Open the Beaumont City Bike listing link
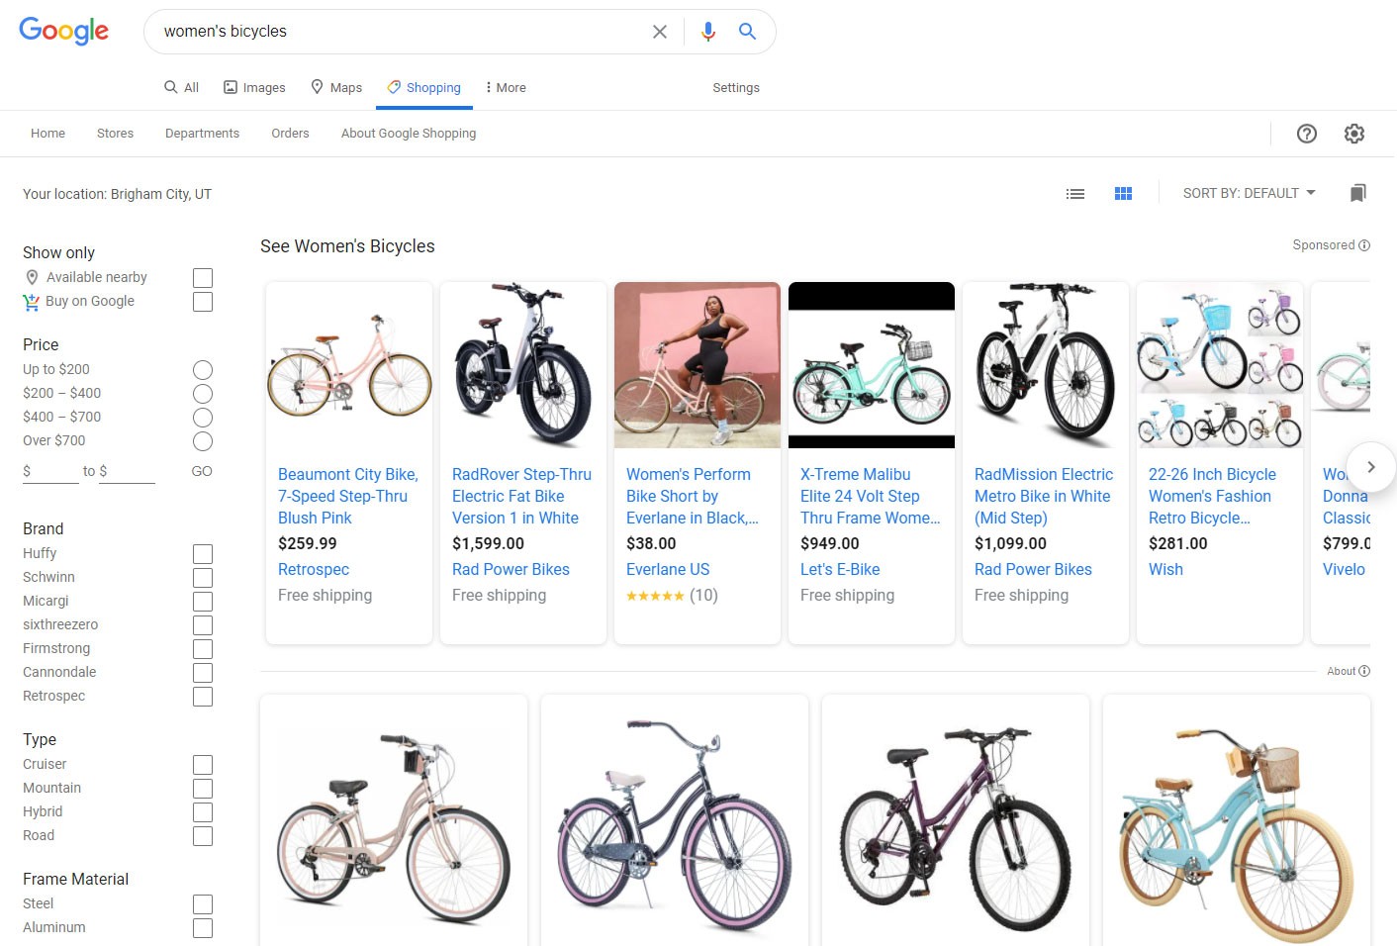Image resolution: width=1397 pixels, height=946 pixels. (347, 496)
